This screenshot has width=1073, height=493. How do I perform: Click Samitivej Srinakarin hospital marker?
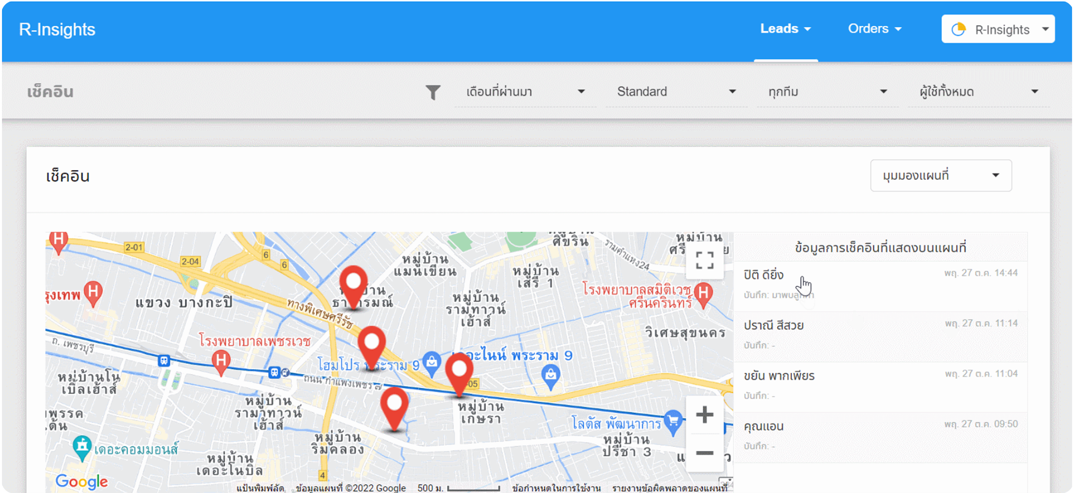coord(703,295)
